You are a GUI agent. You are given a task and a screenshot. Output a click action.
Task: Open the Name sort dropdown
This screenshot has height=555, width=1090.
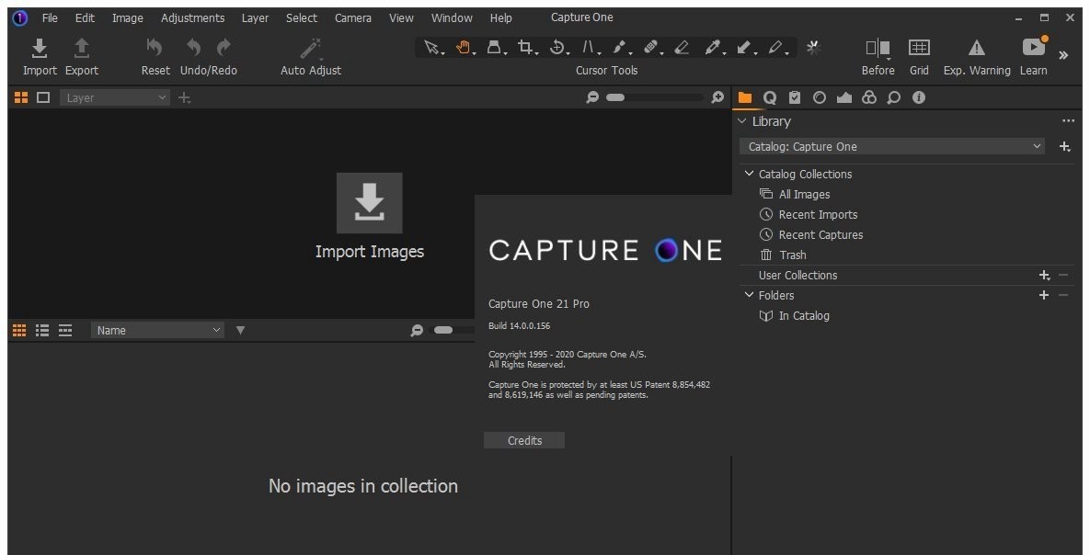[x=157, y=330]
